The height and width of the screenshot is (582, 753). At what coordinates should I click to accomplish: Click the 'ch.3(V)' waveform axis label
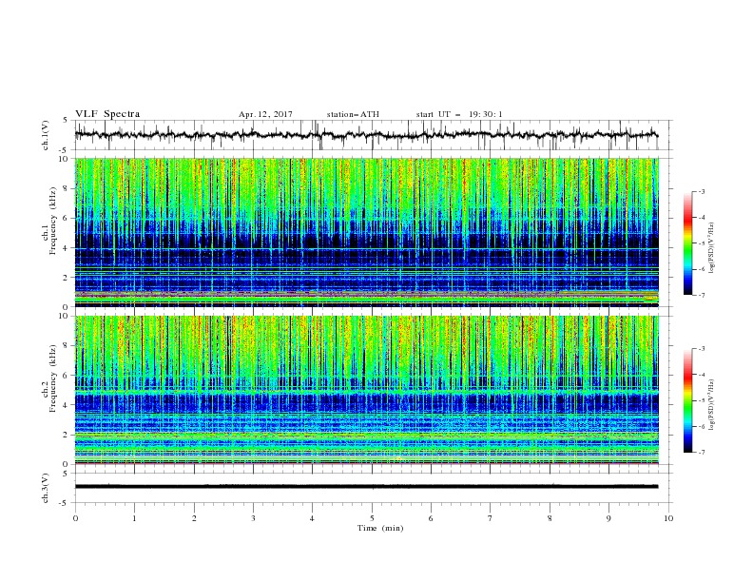(46, 488)
